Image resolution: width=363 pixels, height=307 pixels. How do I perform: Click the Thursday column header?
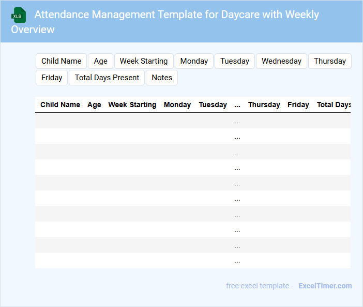[264, 105]
